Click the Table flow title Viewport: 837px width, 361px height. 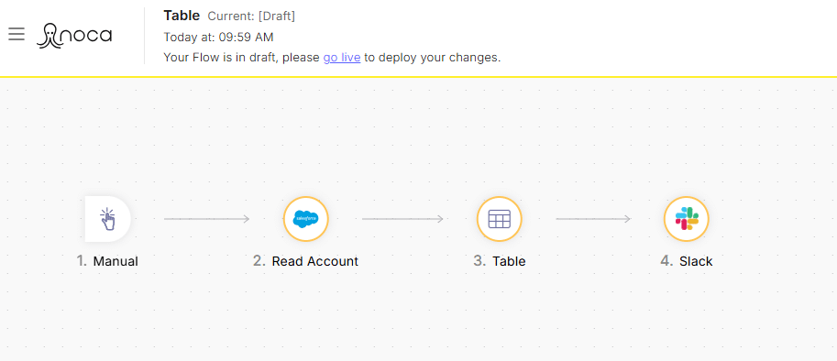pos(182,16)
